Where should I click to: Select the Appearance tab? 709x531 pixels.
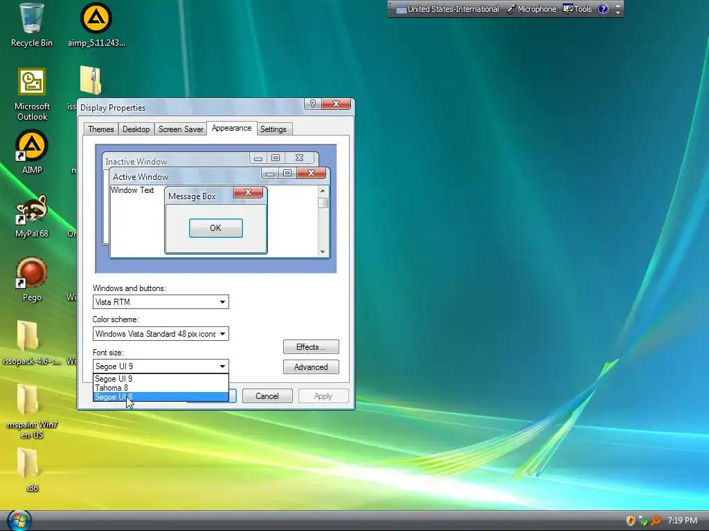coord(231,128)
